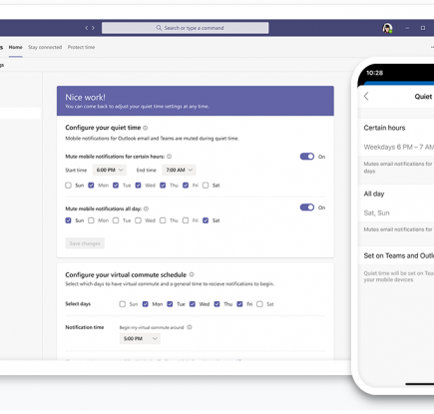Toggle Mute mobile notifications all day switch
434x414 pixels.
pos(307,207)
